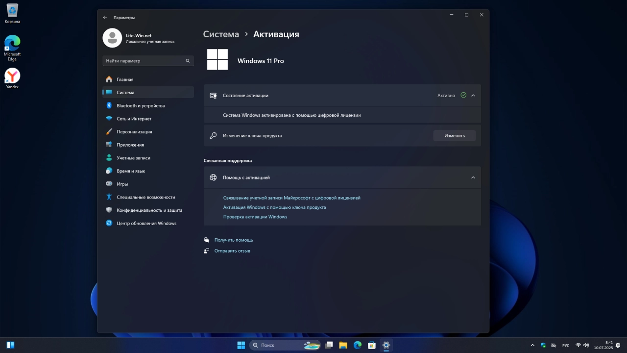This screenshot has width=627, height=353.
Task: Open Microsoft Store from taskbar
Action: pyautogui.click(x=372, y=345)
